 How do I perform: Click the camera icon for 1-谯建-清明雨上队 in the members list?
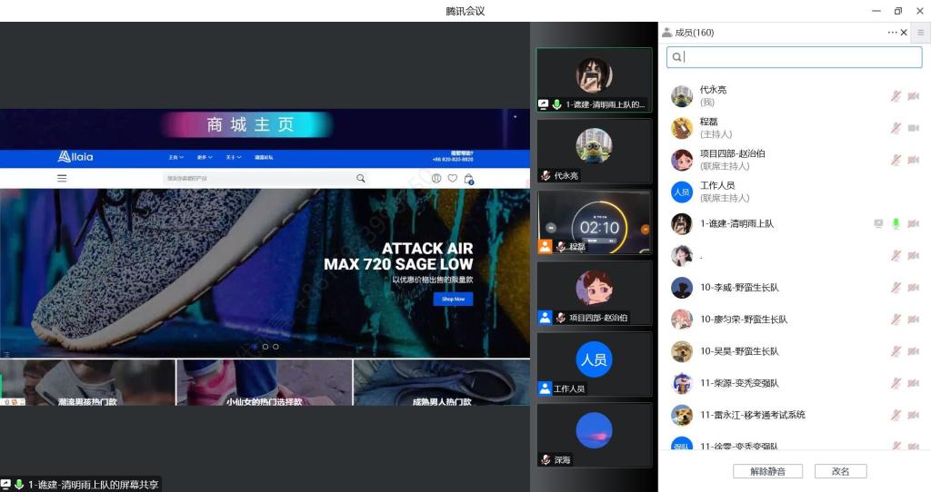tap(913, 223)
